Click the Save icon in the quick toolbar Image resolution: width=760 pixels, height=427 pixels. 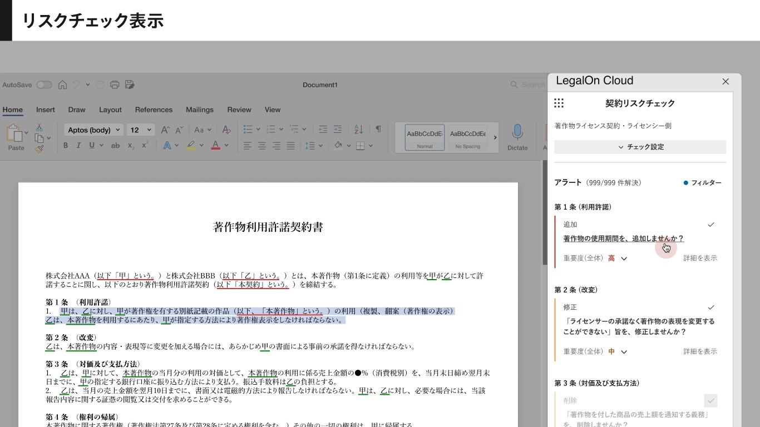coord(130,85)
